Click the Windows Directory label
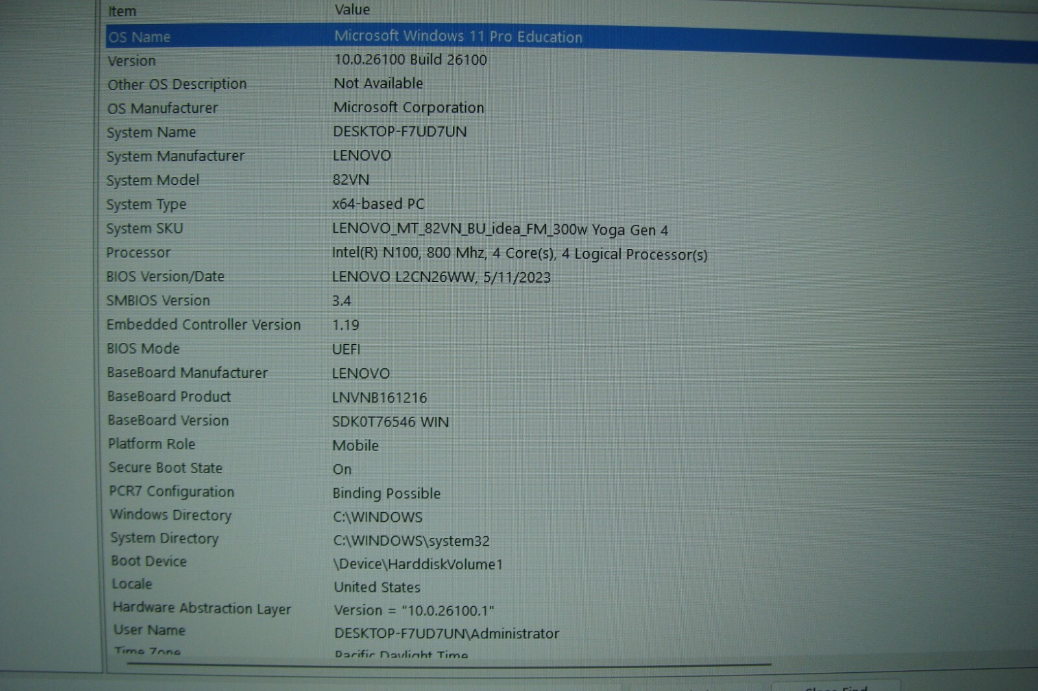Image resolution: width=1038 pixels, height=691 pixels. coord(171,515)
